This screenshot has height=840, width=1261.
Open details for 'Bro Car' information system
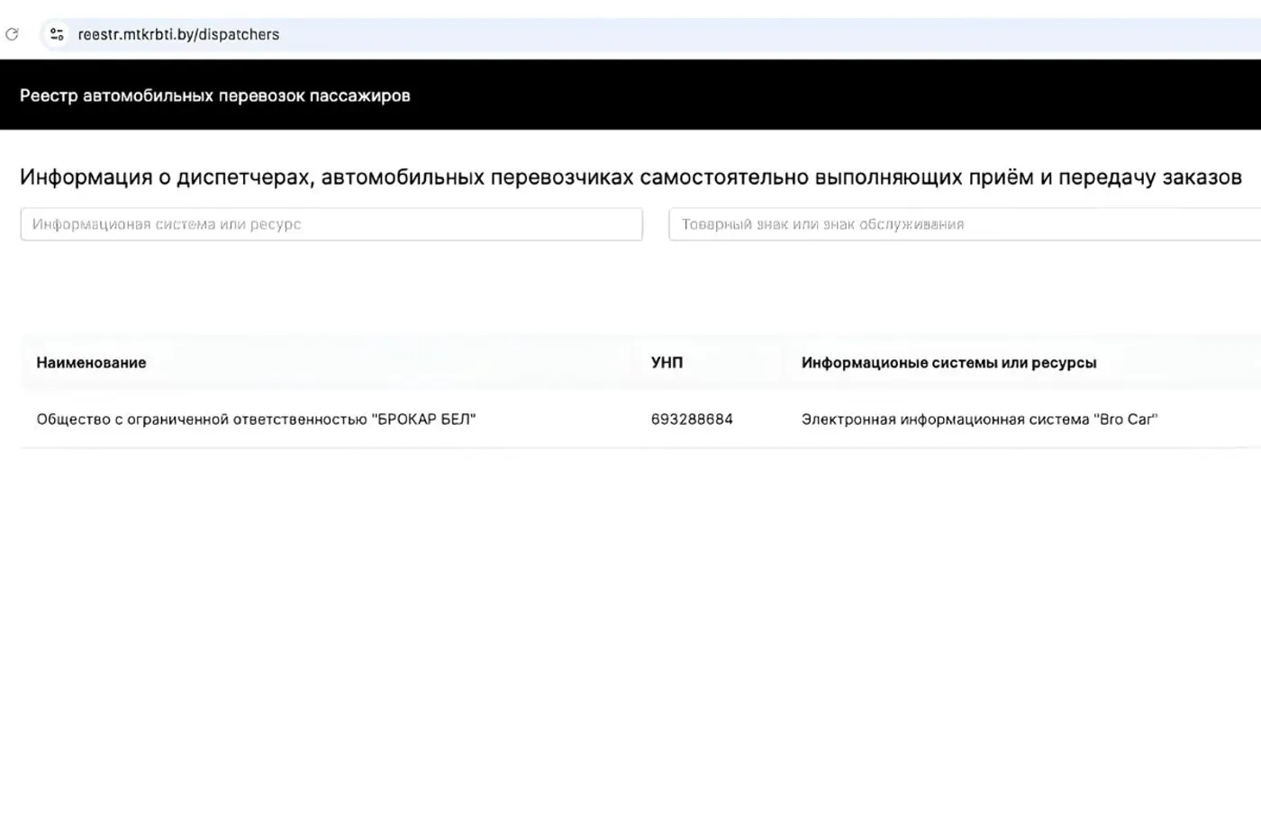[x=980, y=419]
